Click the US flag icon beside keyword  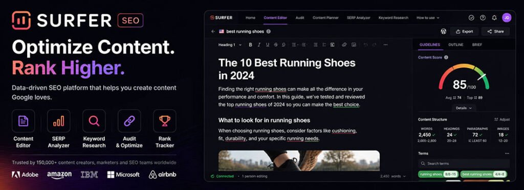click(x=222, y=31)
